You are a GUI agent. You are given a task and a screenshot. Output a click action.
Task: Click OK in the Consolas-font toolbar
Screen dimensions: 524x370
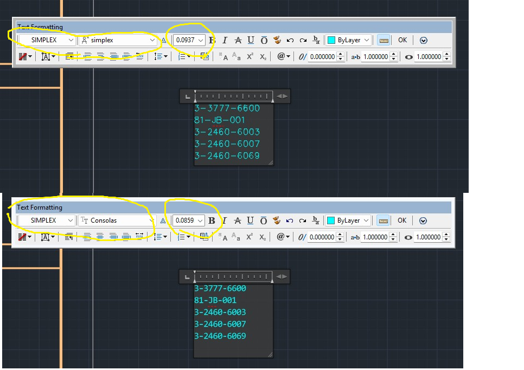tap(402, 220)
